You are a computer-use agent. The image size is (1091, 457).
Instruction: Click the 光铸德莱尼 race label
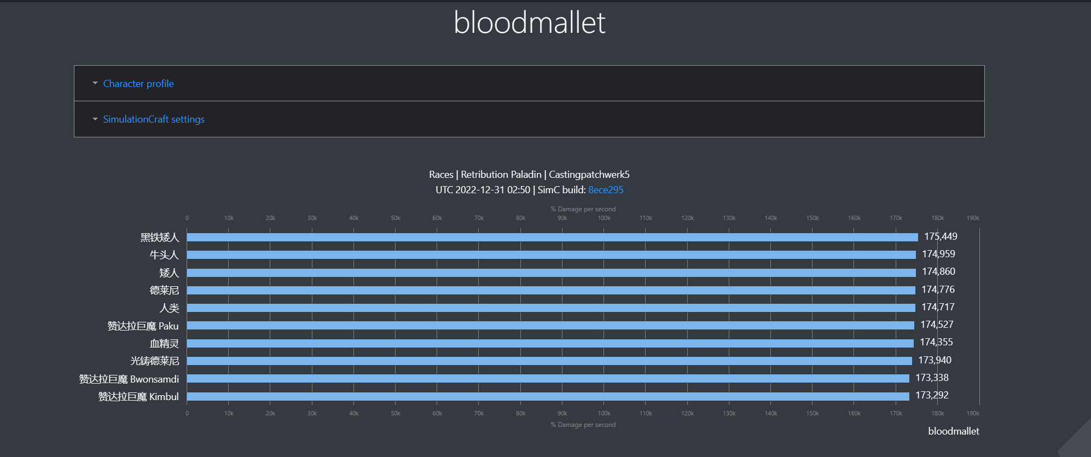click(155, 361)
